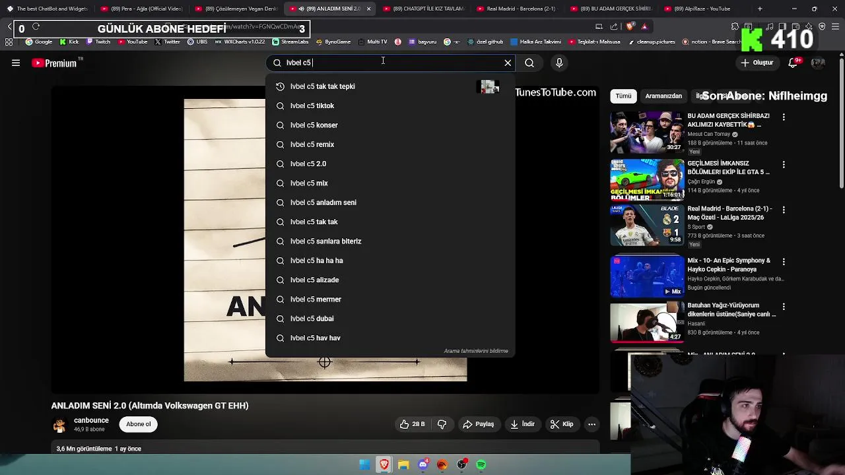Select suggestion 'lvbel c5 mix'
This screenshot has height=475, width=845.
[389, 183]
